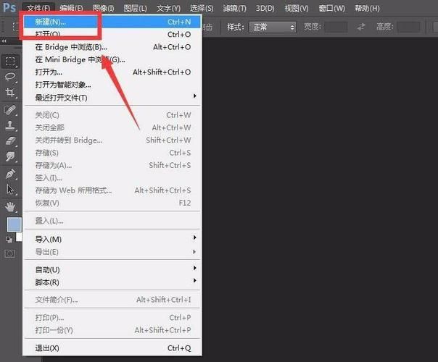Open the 3D(D) menu
438x362 pixels.
[265, 9]
